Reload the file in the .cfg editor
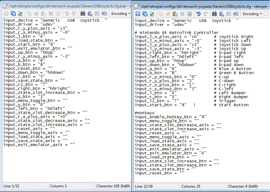The image size is (270, 192). [152, 14]
